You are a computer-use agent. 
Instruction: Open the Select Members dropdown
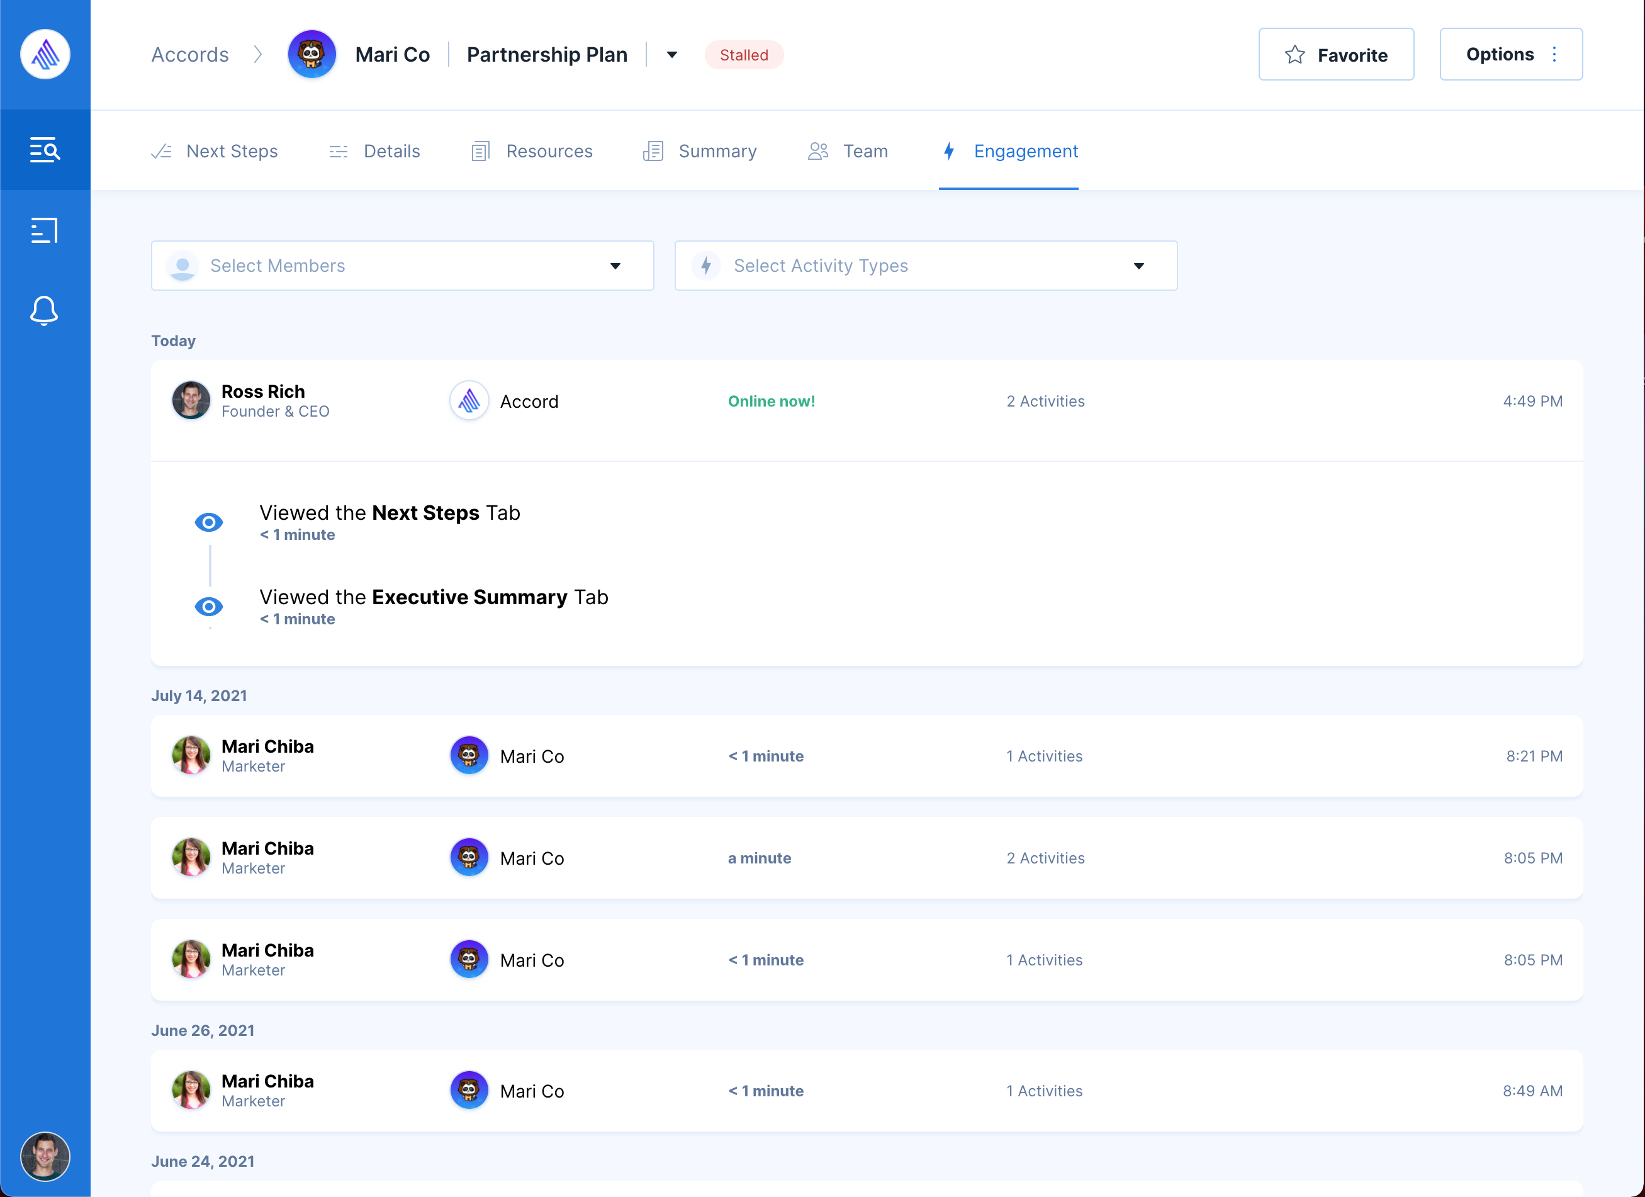click(403, 266)
